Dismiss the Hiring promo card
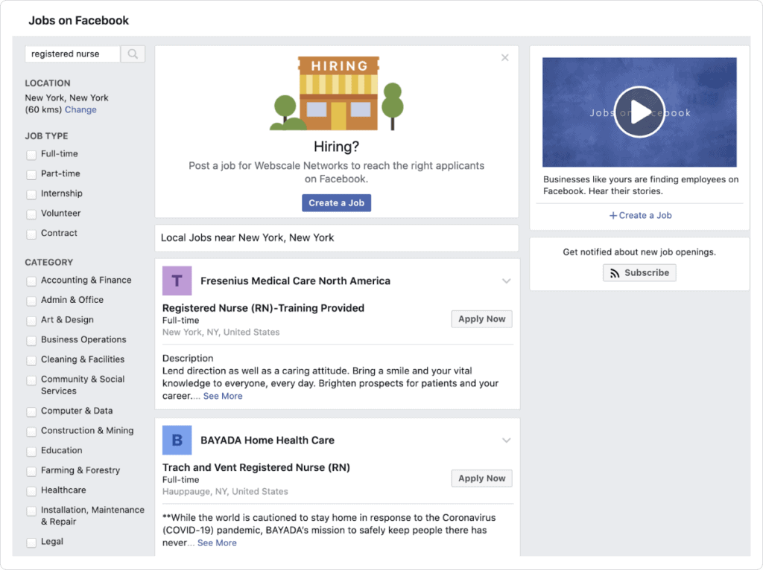 (x=505, y=57)
